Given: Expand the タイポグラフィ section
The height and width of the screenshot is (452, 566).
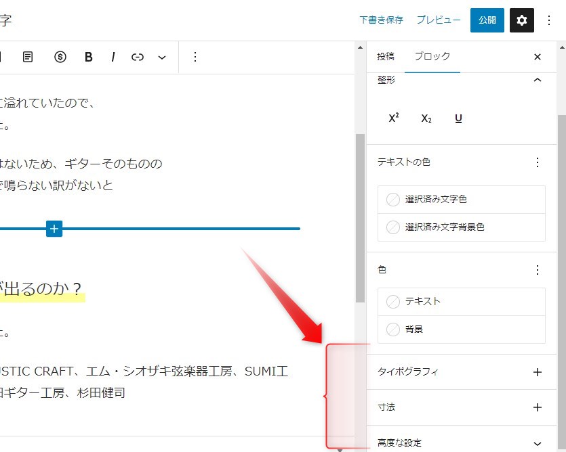Looking at the screenshot, I should [x=538, y=372].
